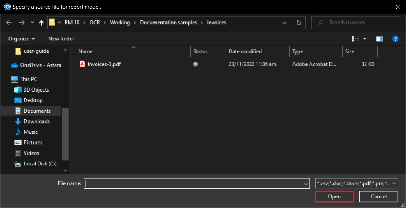Expand the File name dropdown arrow

click(x=306, y=183)
